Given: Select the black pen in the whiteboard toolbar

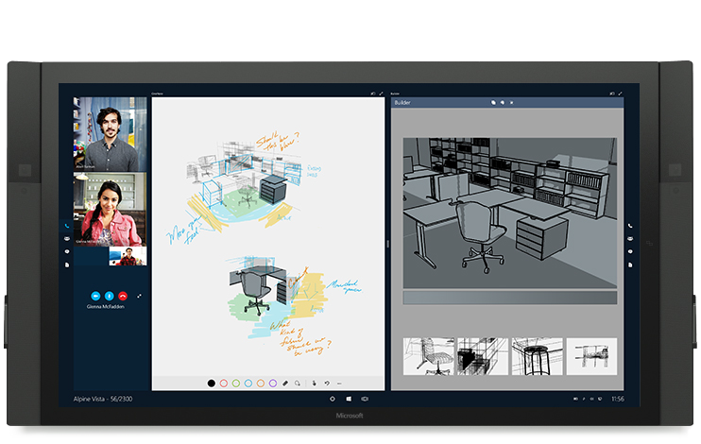Looking at the screenshot, I should (212, 384).
